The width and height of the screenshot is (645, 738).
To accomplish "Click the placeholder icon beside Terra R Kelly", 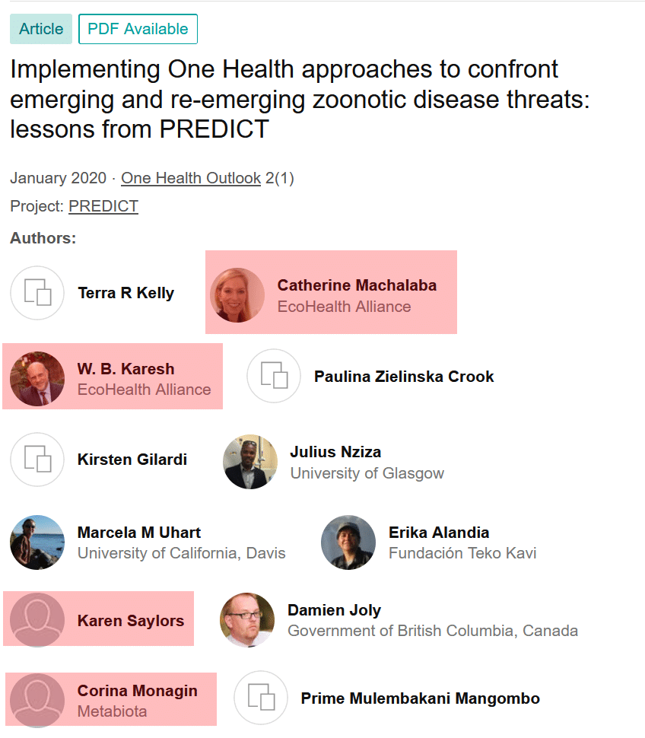I will click(x=37, y=293).
